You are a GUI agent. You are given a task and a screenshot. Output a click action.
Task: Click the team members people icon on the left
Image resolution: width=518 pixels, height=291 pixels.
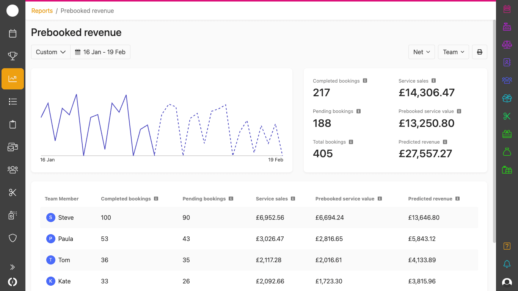point(13,170)
